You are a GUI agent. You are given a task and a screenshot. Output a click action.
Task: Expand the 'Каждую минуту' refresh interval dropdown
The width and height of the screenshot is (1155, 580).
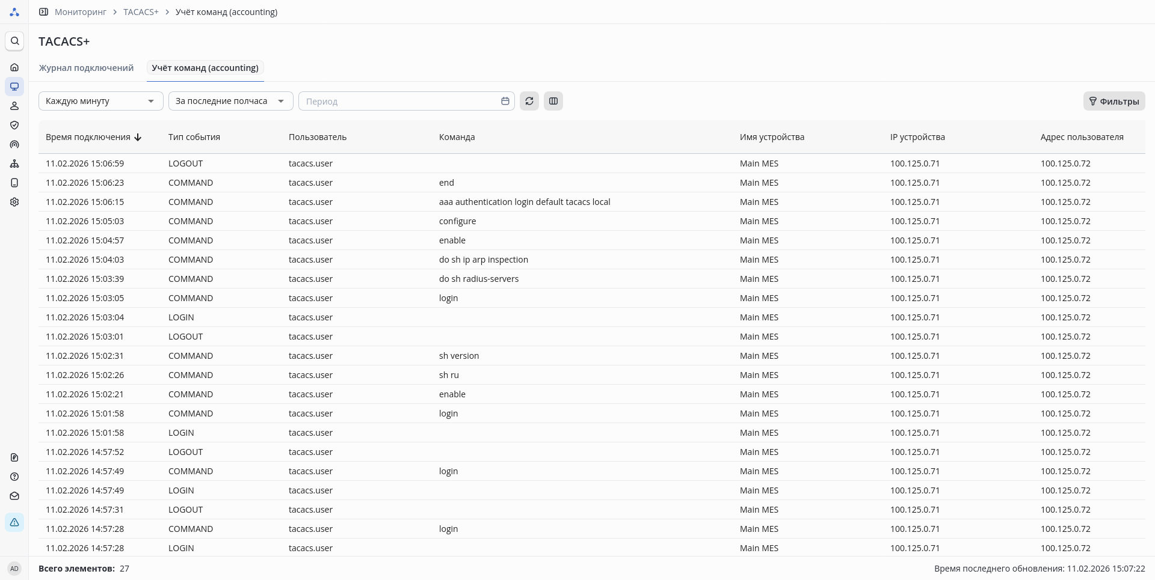point(100,101)
